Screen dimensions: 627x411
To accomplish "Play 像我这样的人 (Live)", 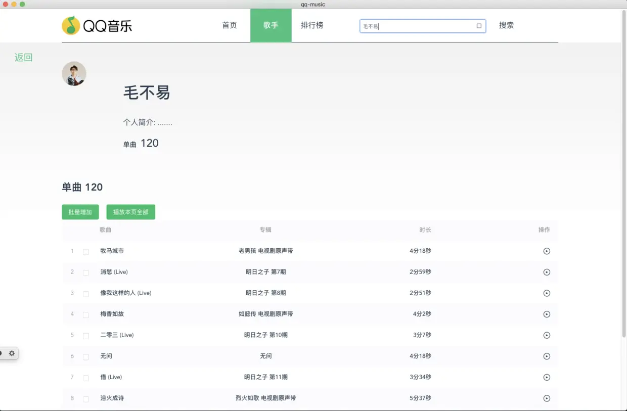I will coord(547,293).
